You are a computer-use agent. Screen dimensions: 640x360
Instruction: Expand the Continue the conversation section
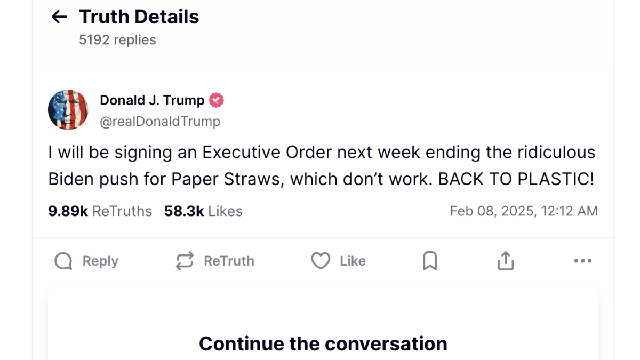(322, 343)
